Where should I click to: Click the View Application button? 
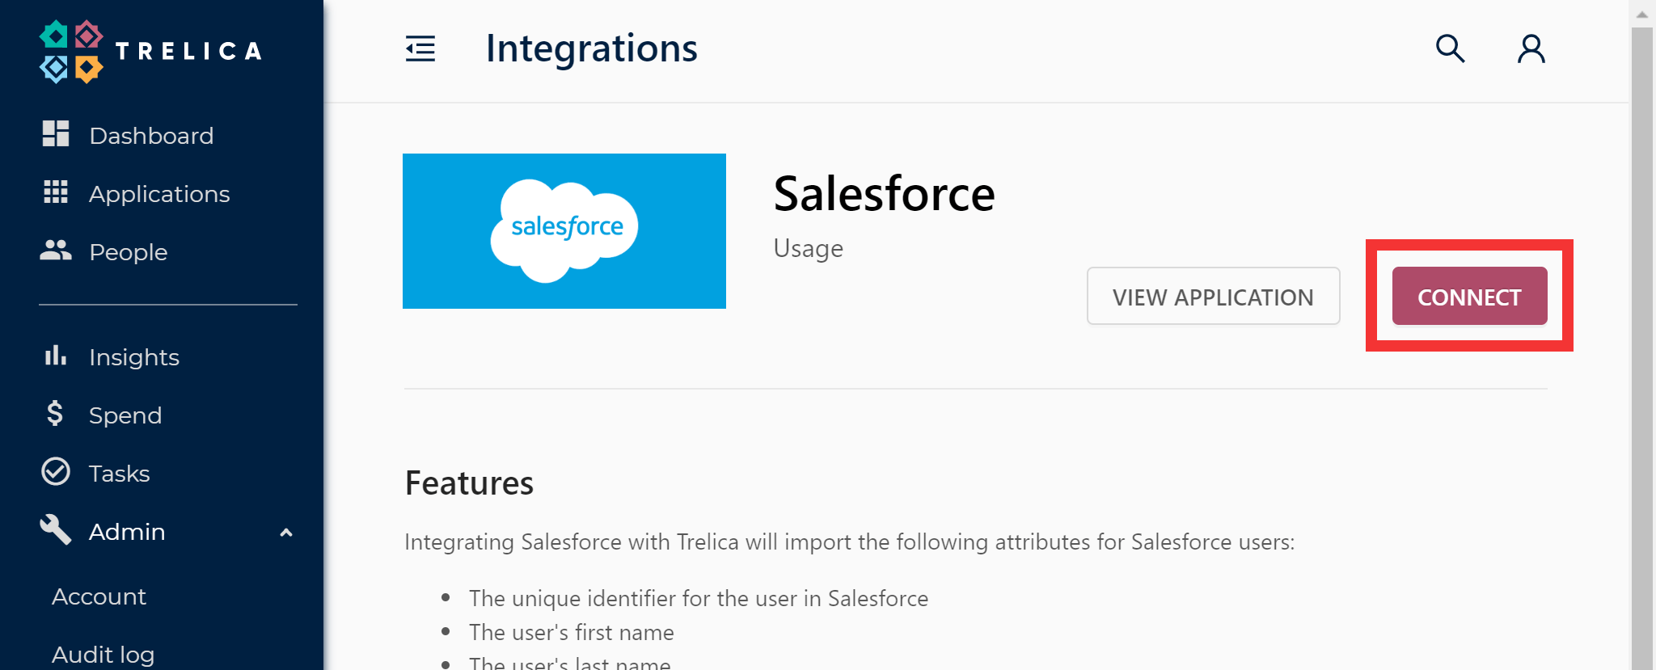[x=1213, y=296]
